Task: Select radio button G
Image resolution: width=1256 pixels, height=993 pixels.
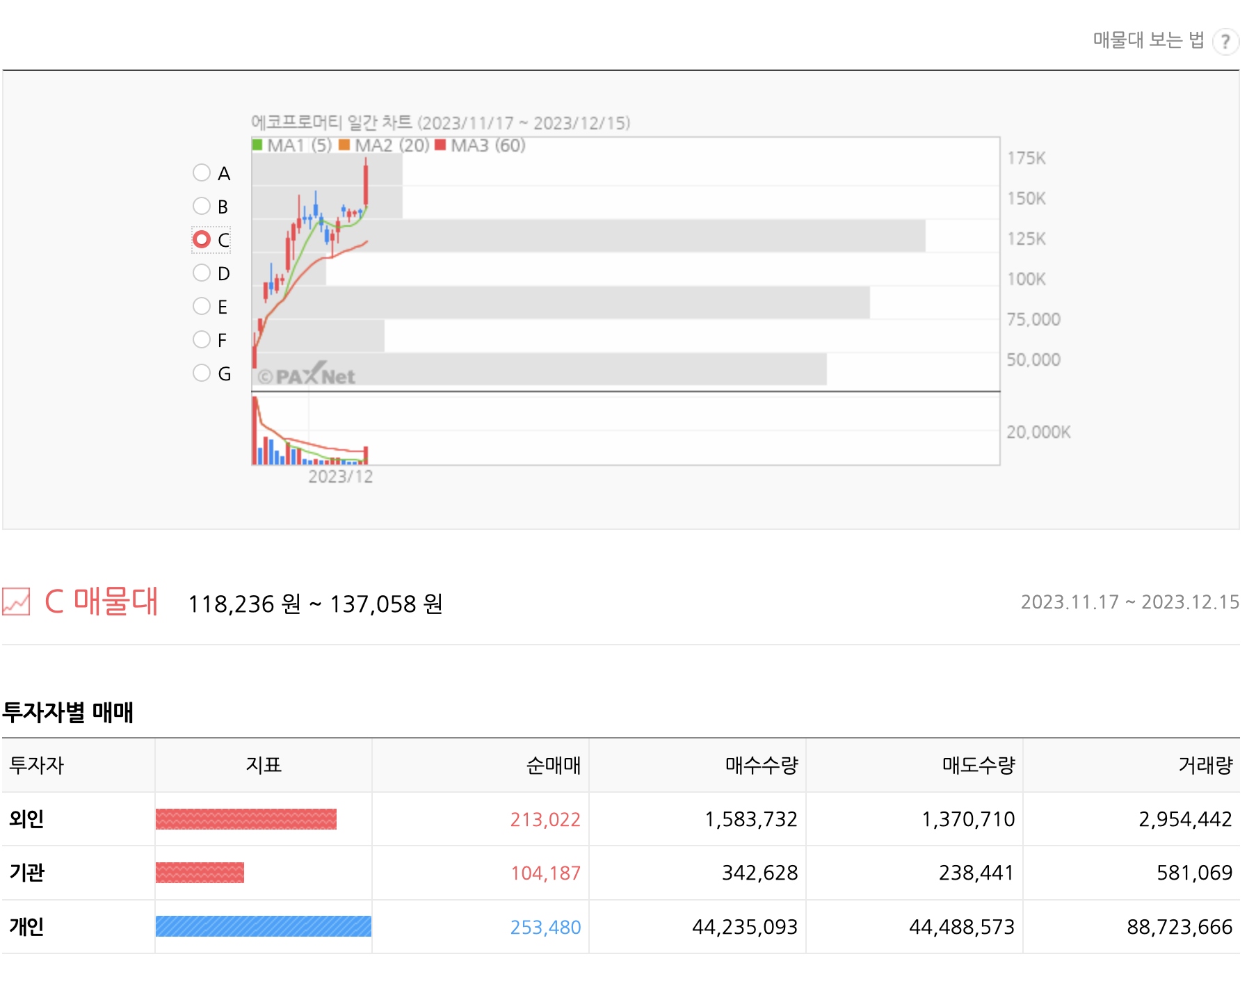Action: [202, 373]
